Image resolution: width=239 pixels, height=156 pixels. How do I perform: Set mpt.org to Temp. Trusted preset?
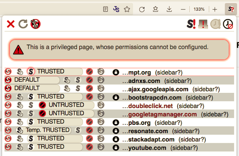coord(20,72)
